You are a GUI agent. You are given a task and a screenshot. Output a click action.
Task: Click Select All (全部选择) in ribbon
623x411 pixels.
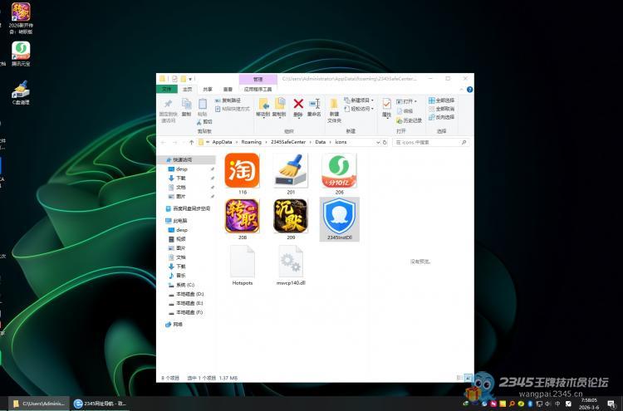click(444, 100)
